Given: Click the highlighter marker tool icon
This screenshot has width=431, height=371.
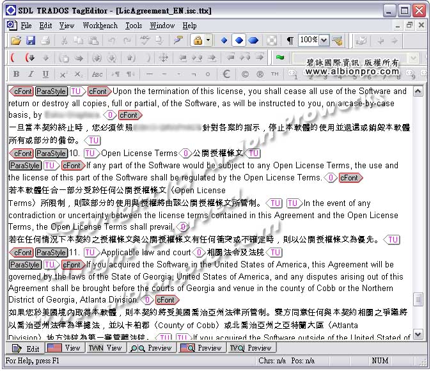Looking at the screenshot, I should (x=178, y=40).
